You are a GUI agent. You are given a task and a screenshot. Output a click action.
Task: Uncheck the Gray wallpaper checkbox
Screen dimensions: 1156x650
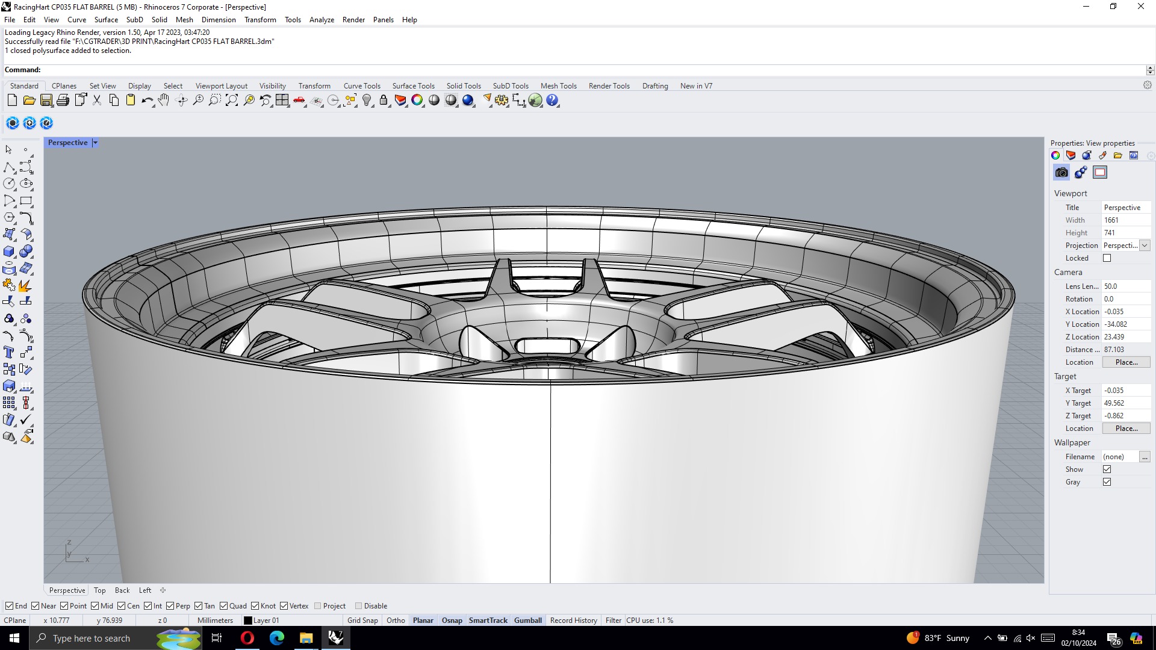(1107, 482)
